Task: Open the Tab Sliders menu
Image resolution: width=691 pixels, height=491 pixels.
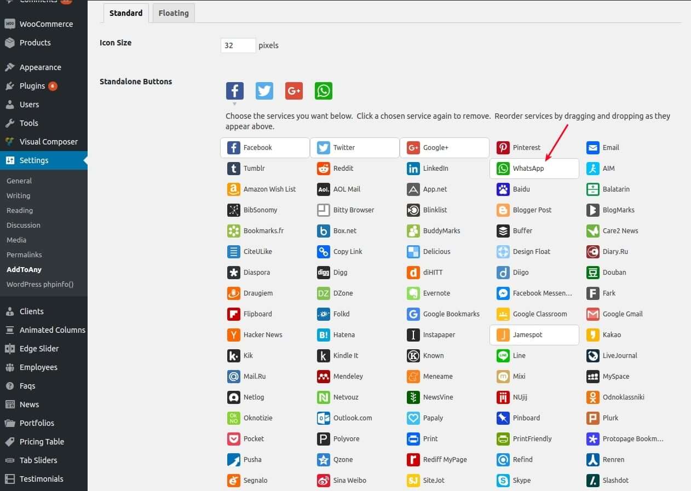Action: 44,460
